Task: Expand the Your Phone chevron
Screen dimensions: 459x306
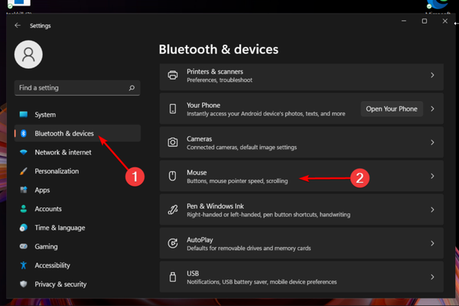Action: pyautogui.click(x=432, y=109)
